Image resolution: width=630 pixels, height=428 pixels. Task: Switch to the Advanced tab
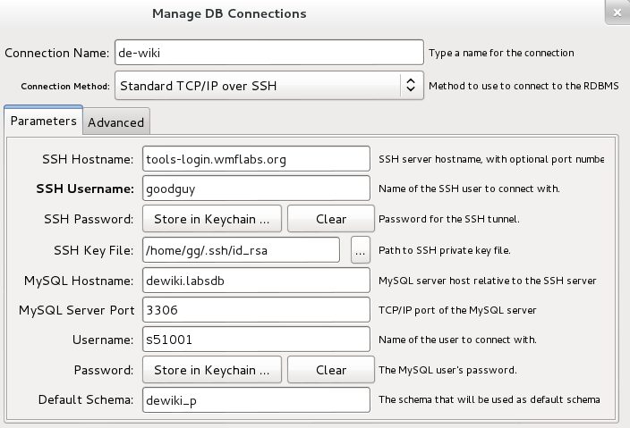[116, 122]
